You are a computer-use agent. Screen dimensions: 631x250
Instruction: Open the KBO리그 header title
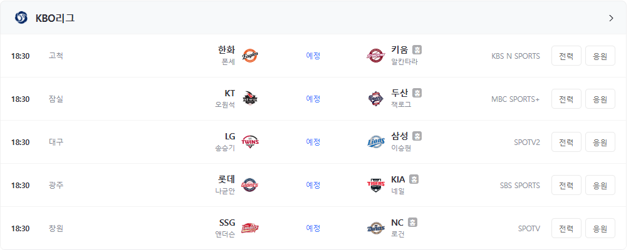tap(55, 18)
